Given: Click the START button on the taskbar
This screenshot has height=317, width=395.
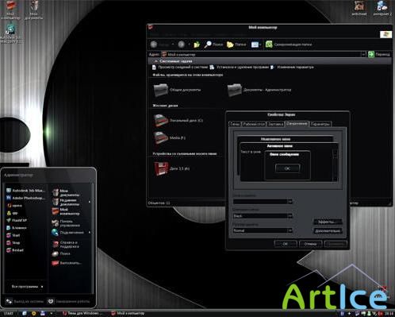Looking at the screenshot, I should click(x=9, y=313).
